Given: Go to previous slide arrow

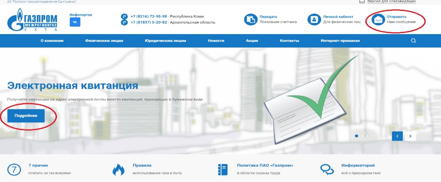Looking at the screenshot, I should click(397, 136).
